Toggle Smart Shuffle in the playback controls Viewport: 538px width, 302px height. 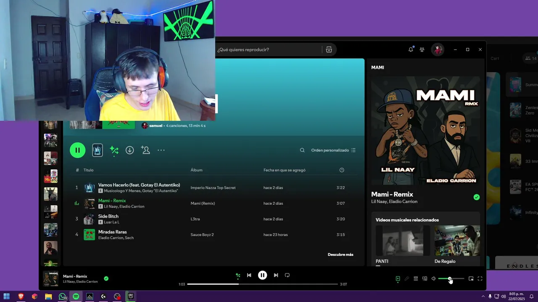tap(238, 275)
